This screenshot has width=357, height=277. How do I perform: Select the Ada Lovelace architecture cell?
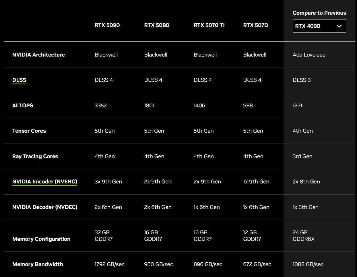(x=309, y=55)
